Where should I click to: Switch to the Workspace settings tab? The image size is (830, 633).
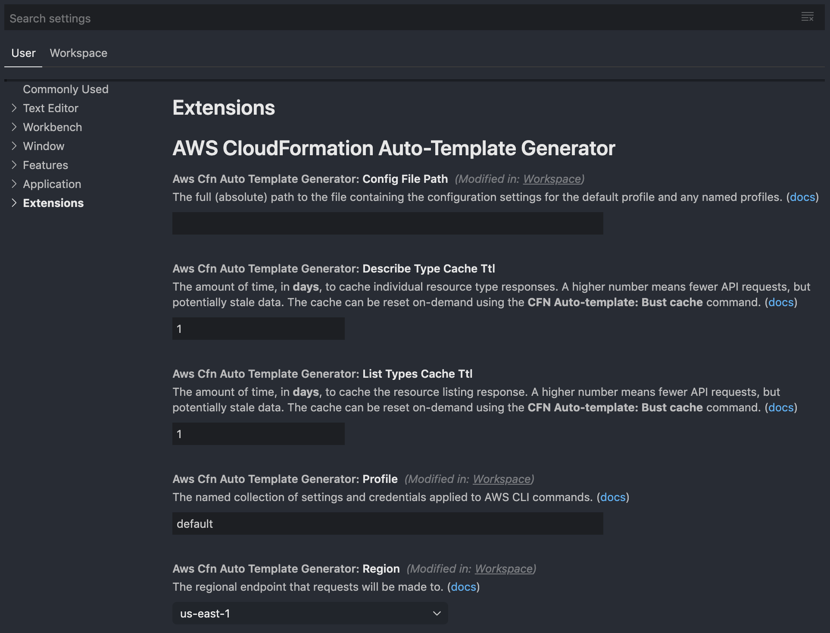coord(78,53)
